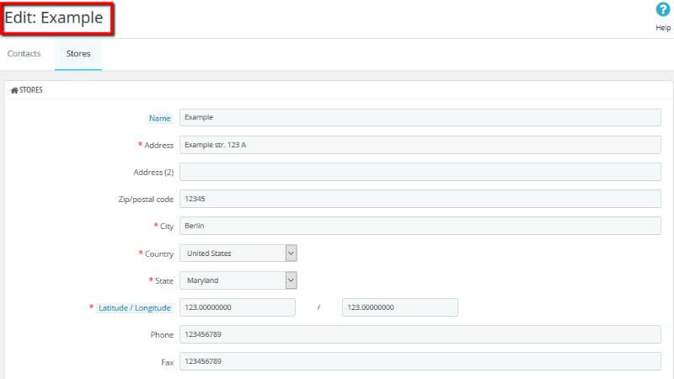Click the City label text
This screenshot has height=379, width=674.
167,227
